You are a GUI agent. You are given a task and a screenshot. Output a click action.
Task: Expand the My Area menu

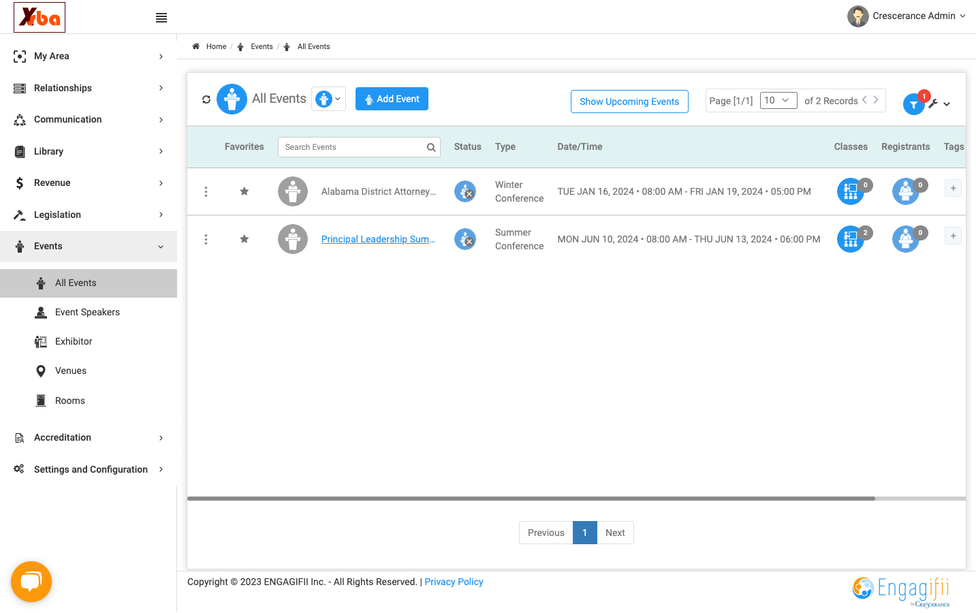click(89, 57)
